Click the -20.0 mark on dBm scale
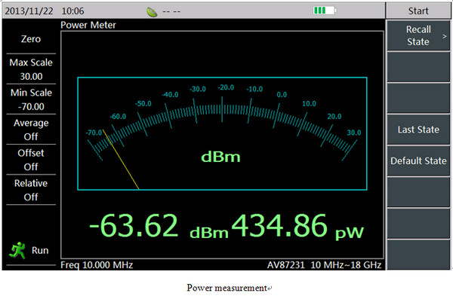453x296 pixels. 226,87
